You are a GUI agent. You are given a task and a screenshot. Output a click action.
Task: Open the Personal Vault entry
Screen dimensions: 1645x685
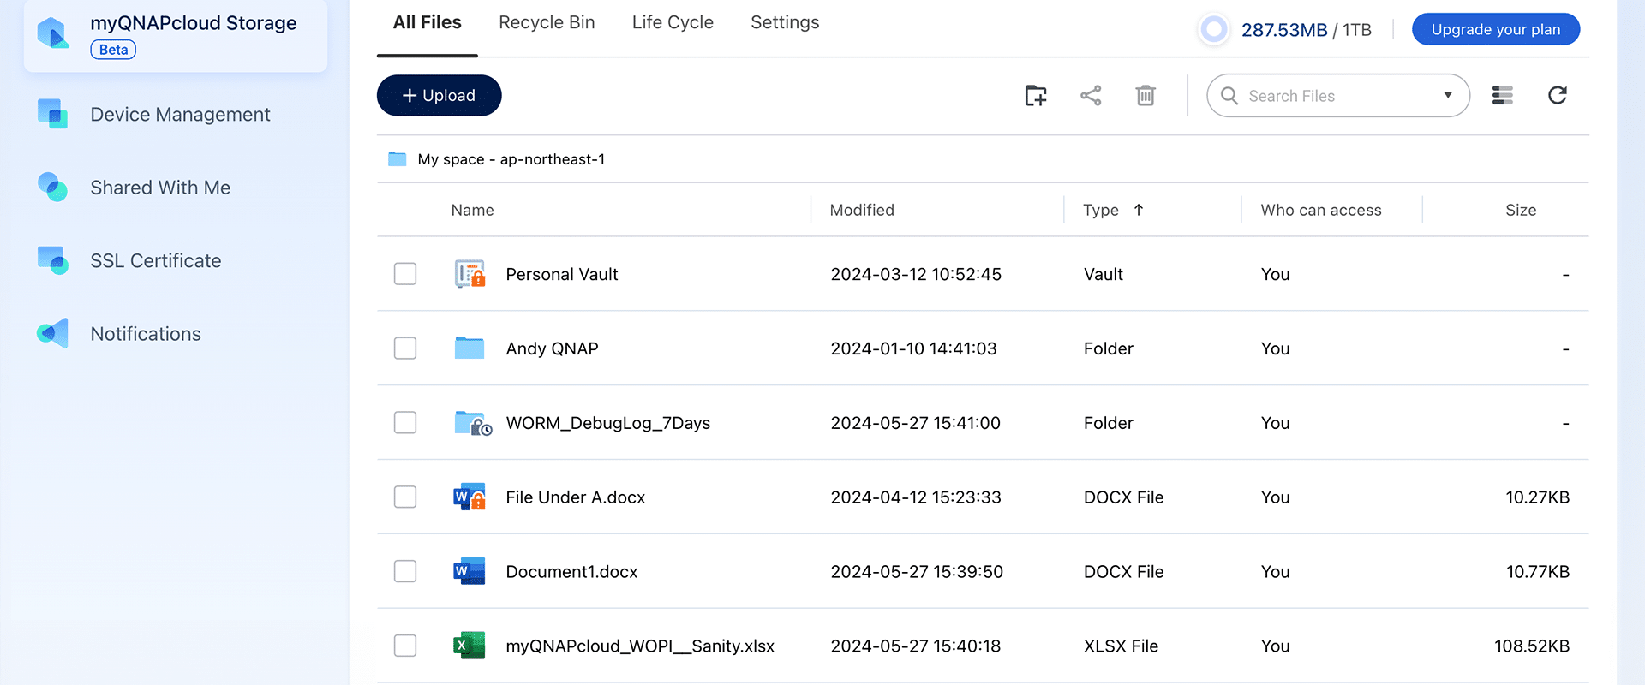coord(562,274)
